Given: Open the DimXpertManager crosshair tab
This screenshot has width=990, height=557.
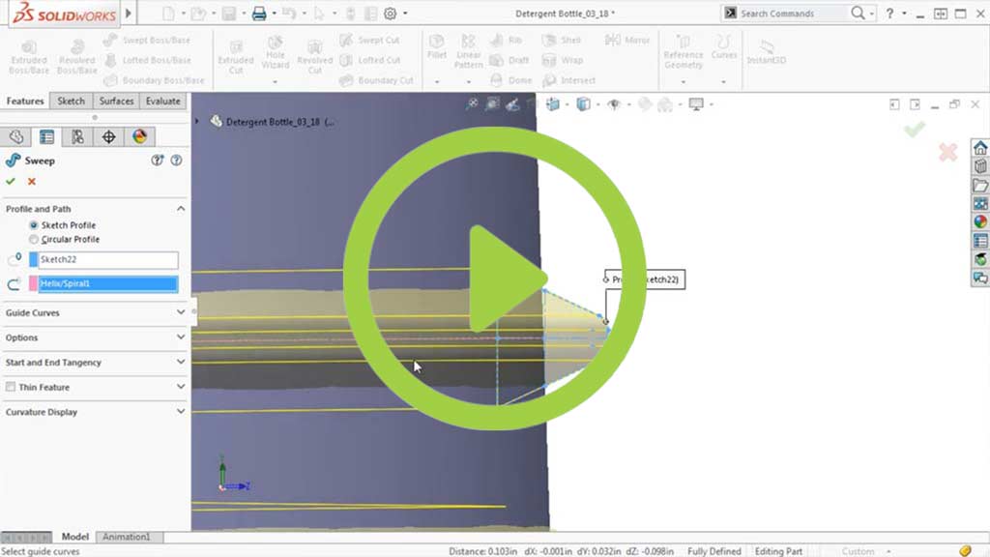Looking at the screenshot, I should (x=108, y=137).
